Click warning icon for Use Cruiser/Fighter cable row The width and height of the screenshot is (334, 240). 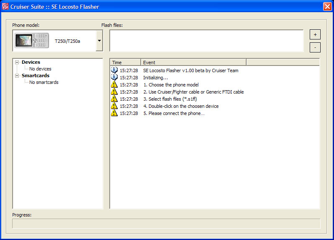click(x=114, y=91)
